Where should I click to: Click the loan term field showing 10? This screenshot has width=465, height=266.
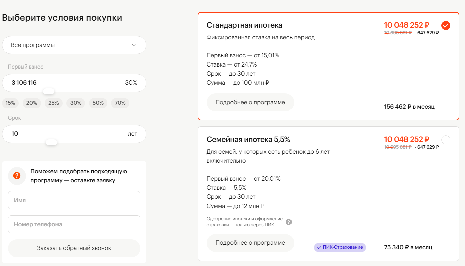pyautogui.click(x=74, y=134)
